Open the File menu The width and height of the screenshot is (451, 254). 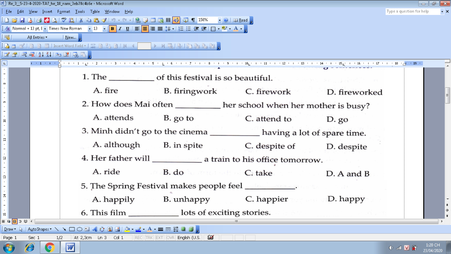9,11
